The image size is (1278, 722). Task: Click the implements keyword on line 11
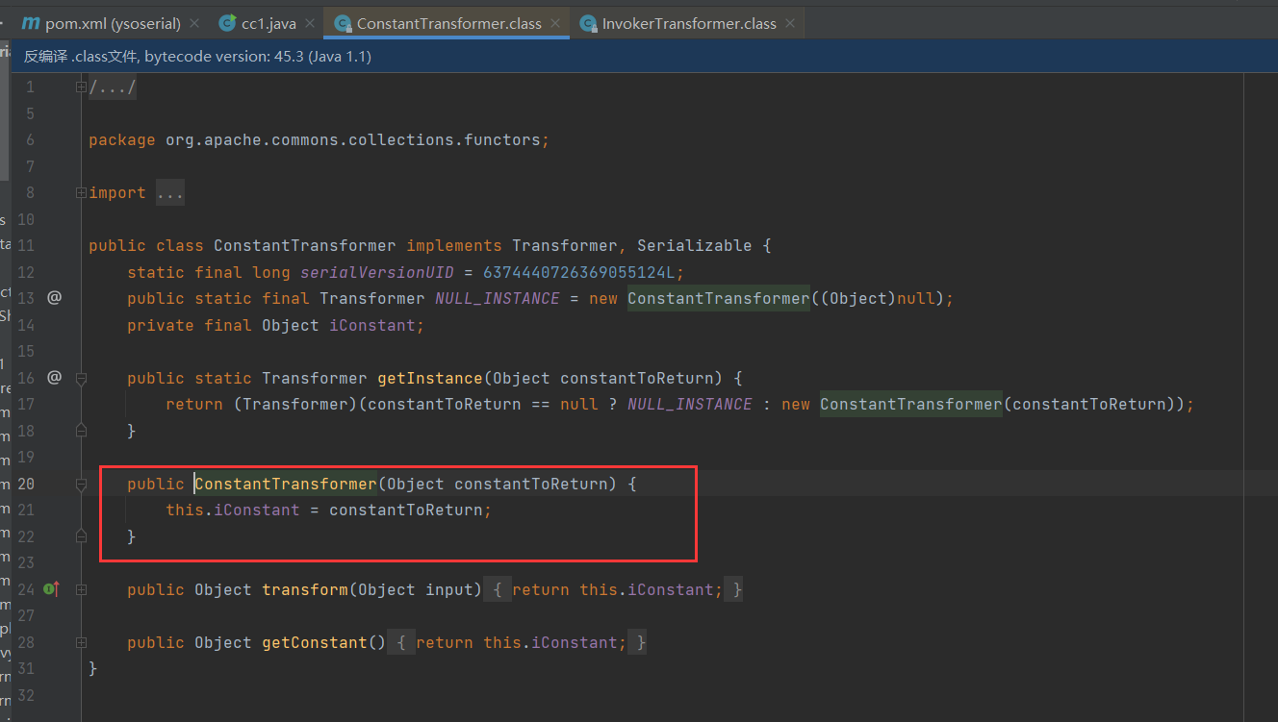point(453,246)
